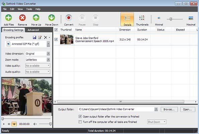Mute the preview with the speaker icon

(x=35, y=124)
